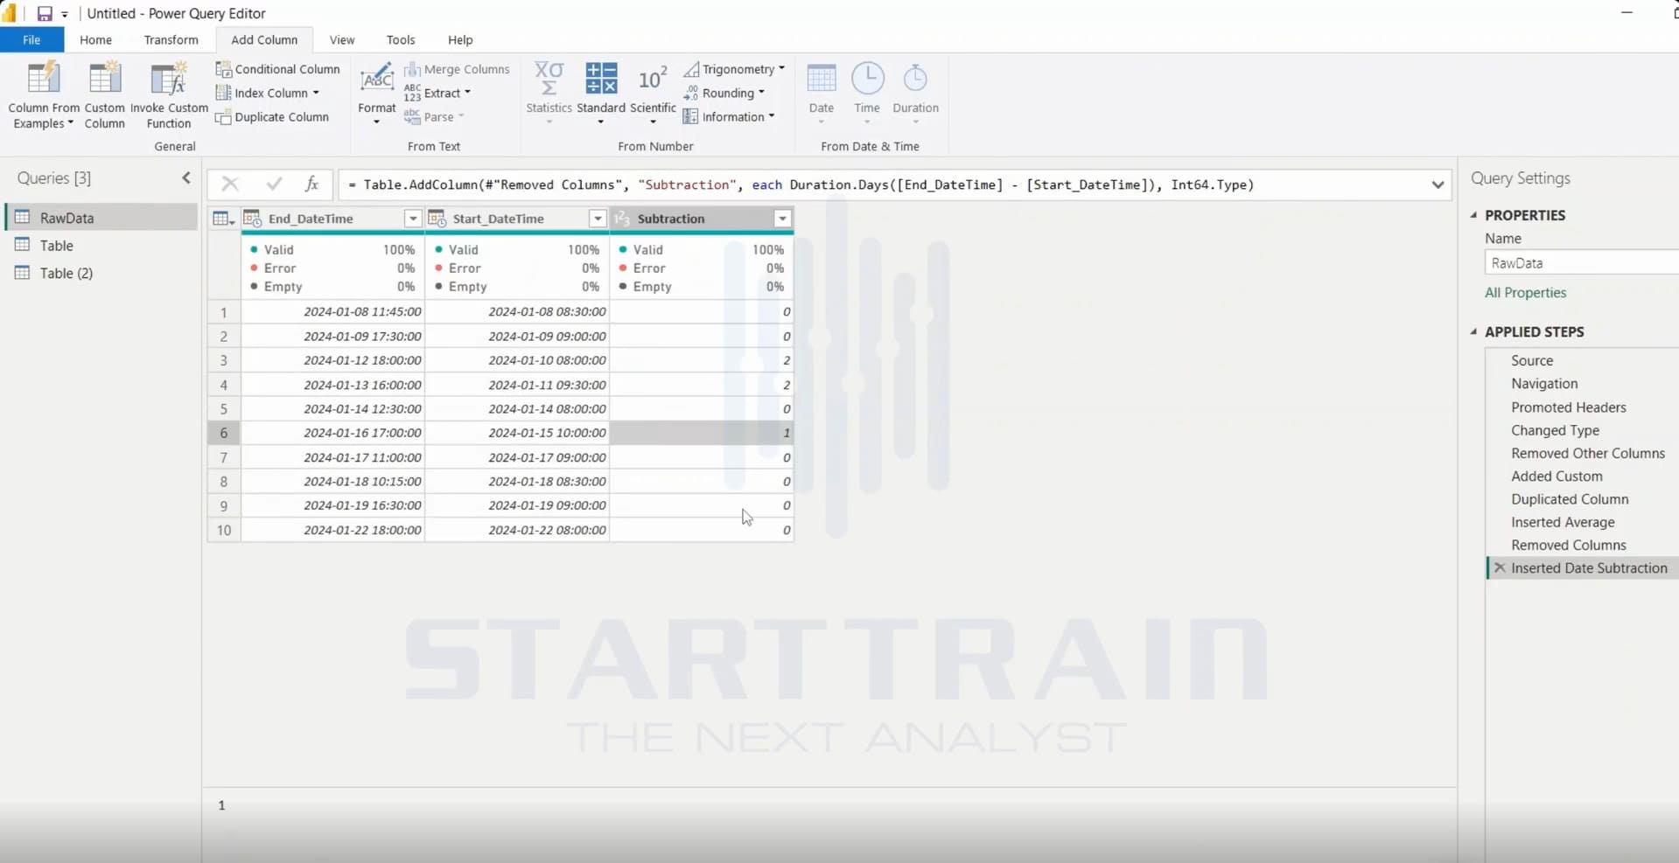Open the File tab
Viewport: 1679px width, 863px height.
[31, 39]
